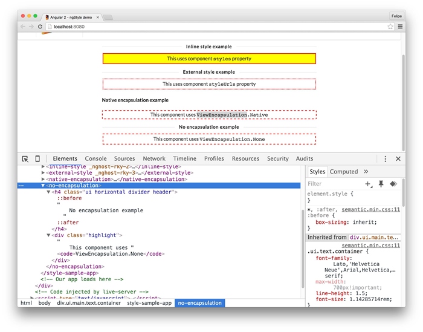Expand the native-encapsulation node

tap(43, 179)
